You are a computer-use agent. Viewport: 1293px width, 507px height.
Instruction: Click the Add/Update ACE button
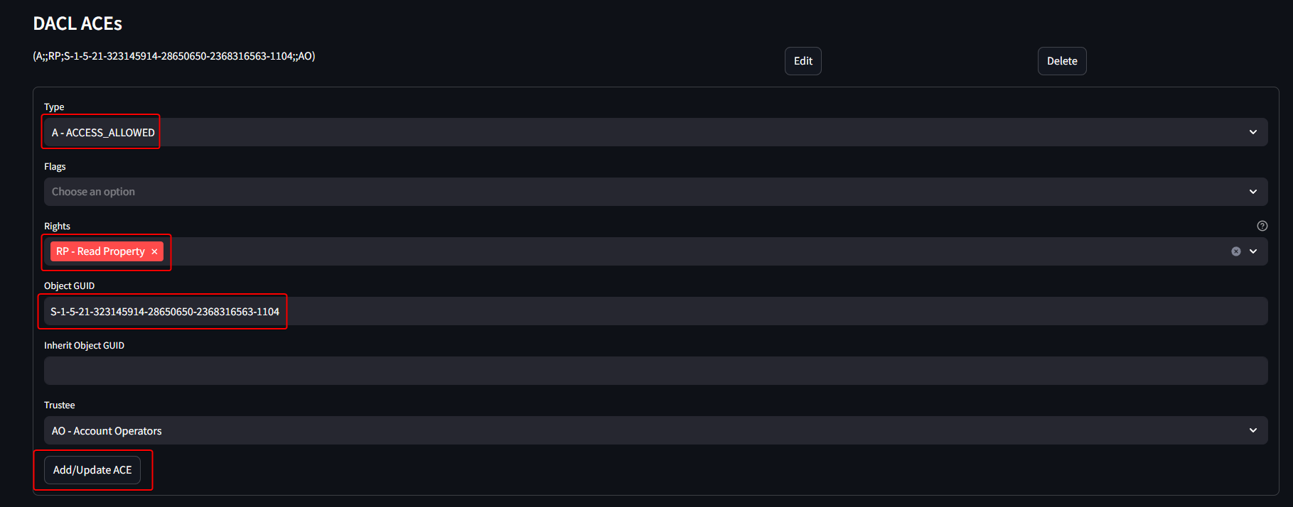[x=92, y=470]
